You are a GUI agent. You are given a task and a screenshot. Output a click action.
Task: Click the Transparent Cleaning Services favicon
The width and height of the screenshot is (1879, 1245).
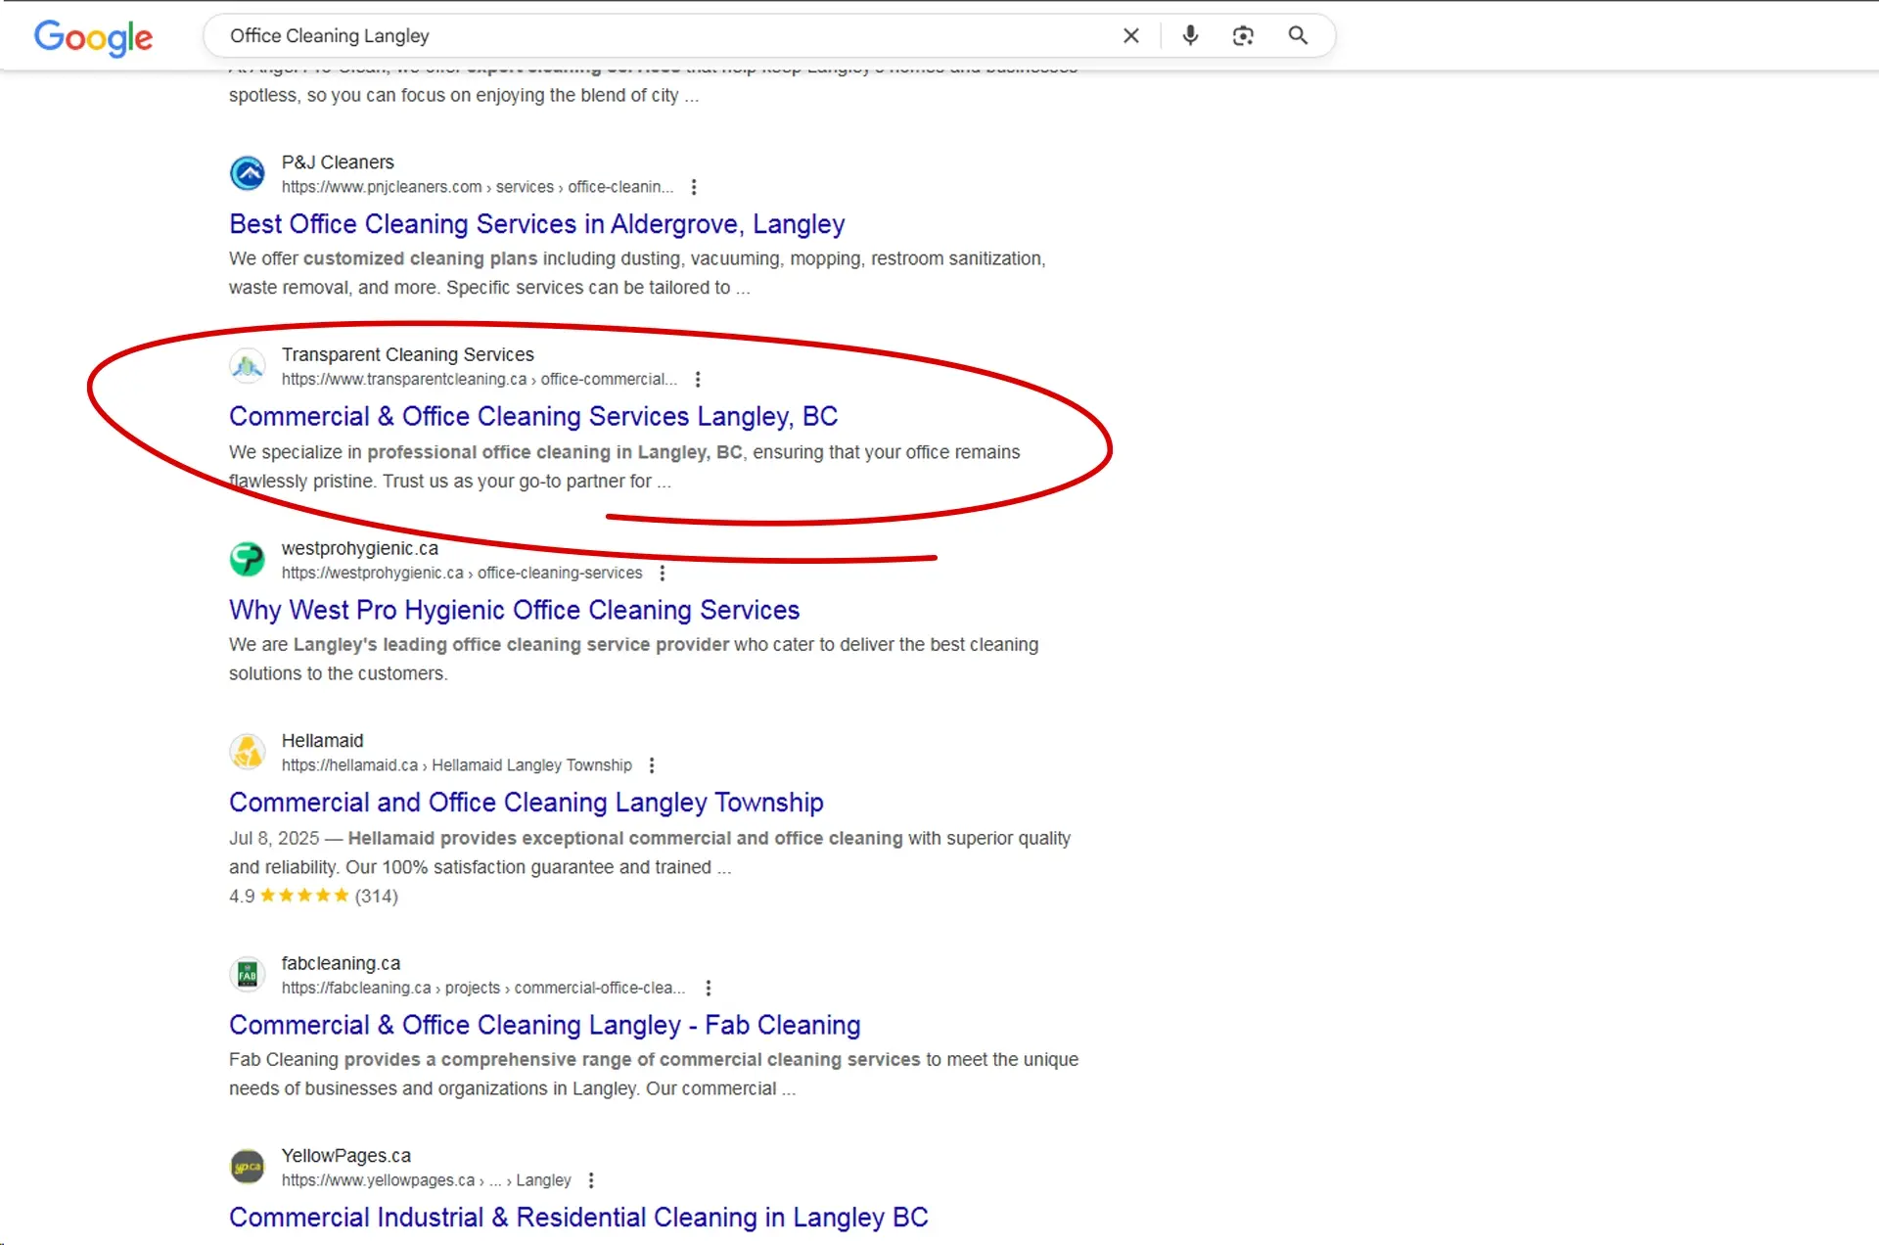point(247,366)
